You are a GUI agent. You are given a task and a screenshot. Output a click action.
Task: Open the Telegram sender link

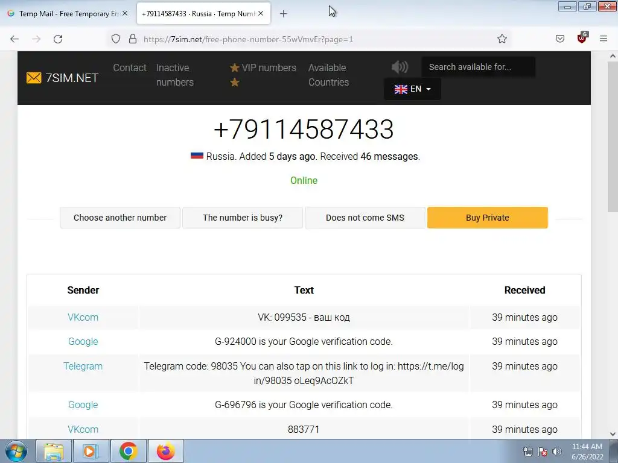pyautogui.click(x=83, y=366)
